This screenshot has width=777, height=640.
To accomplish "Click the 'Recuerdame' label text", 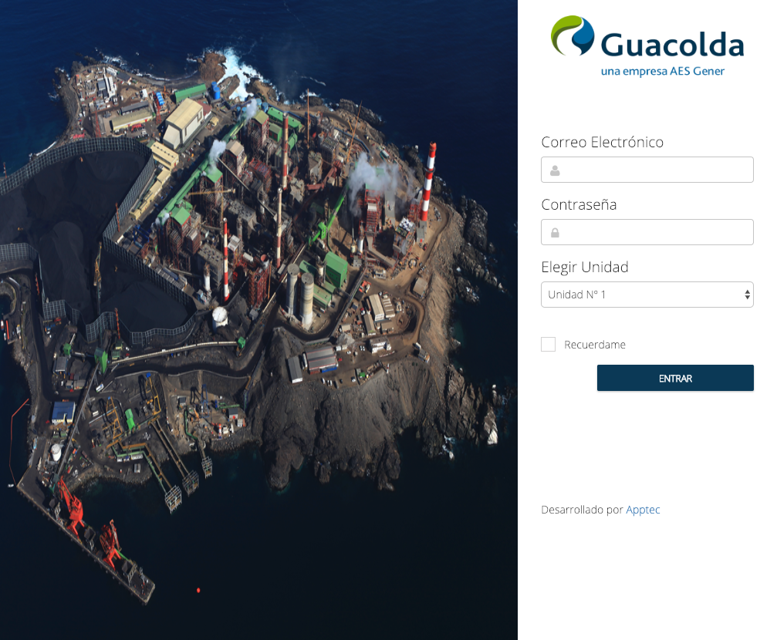I will coord(595,345).
